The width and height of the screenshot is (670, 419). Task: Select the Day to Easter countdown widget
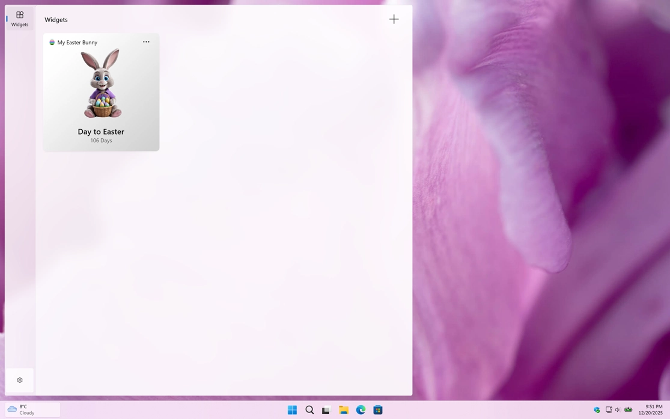(x=100, y=92)
